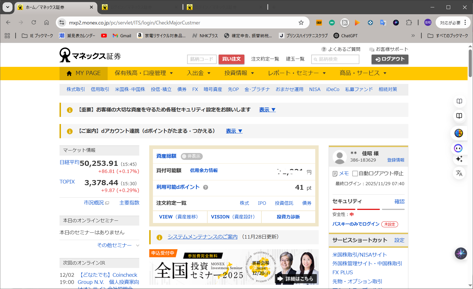
Task: Click the bookmark star in address bar
Action: (301, 23)
